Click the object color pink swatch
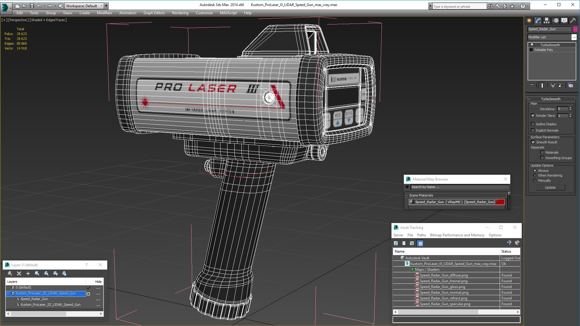Screen dimensions: 580x326 (x=575, y=29)
